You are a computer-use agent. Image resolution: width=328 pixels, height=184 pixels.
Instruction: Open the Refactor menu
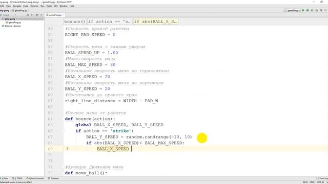[34, 6]
